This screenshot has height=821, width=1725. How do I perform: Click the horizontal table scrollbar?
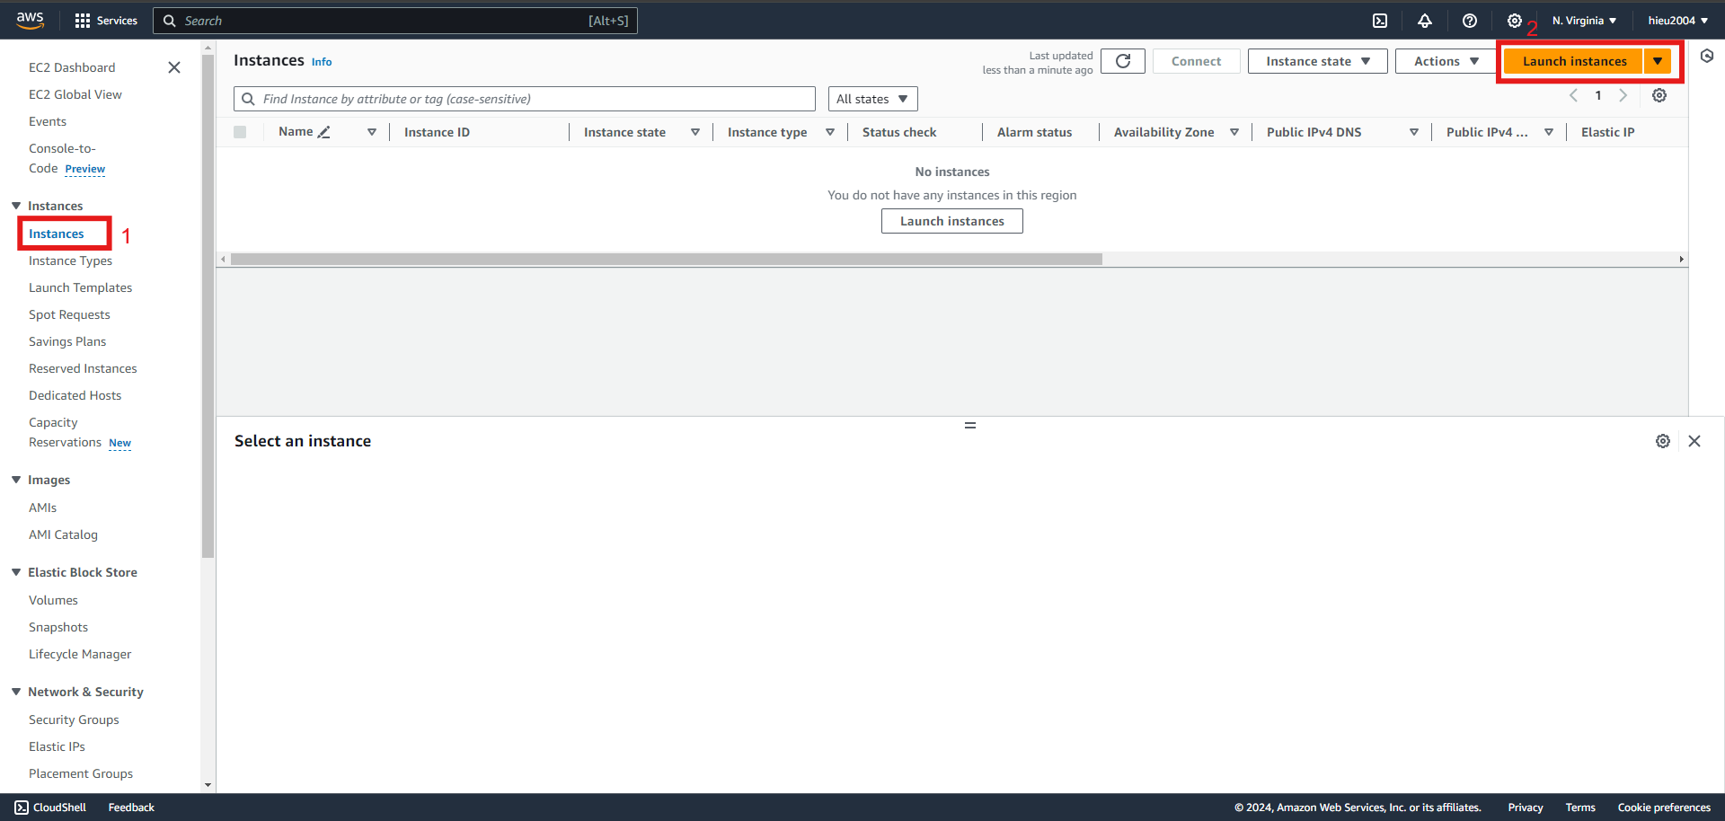click(x=666, y=259)
